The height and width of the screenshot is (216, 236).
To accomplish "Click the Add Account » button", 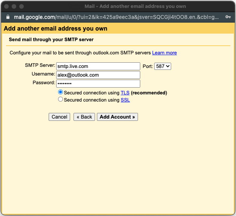I will coord(117,117).
